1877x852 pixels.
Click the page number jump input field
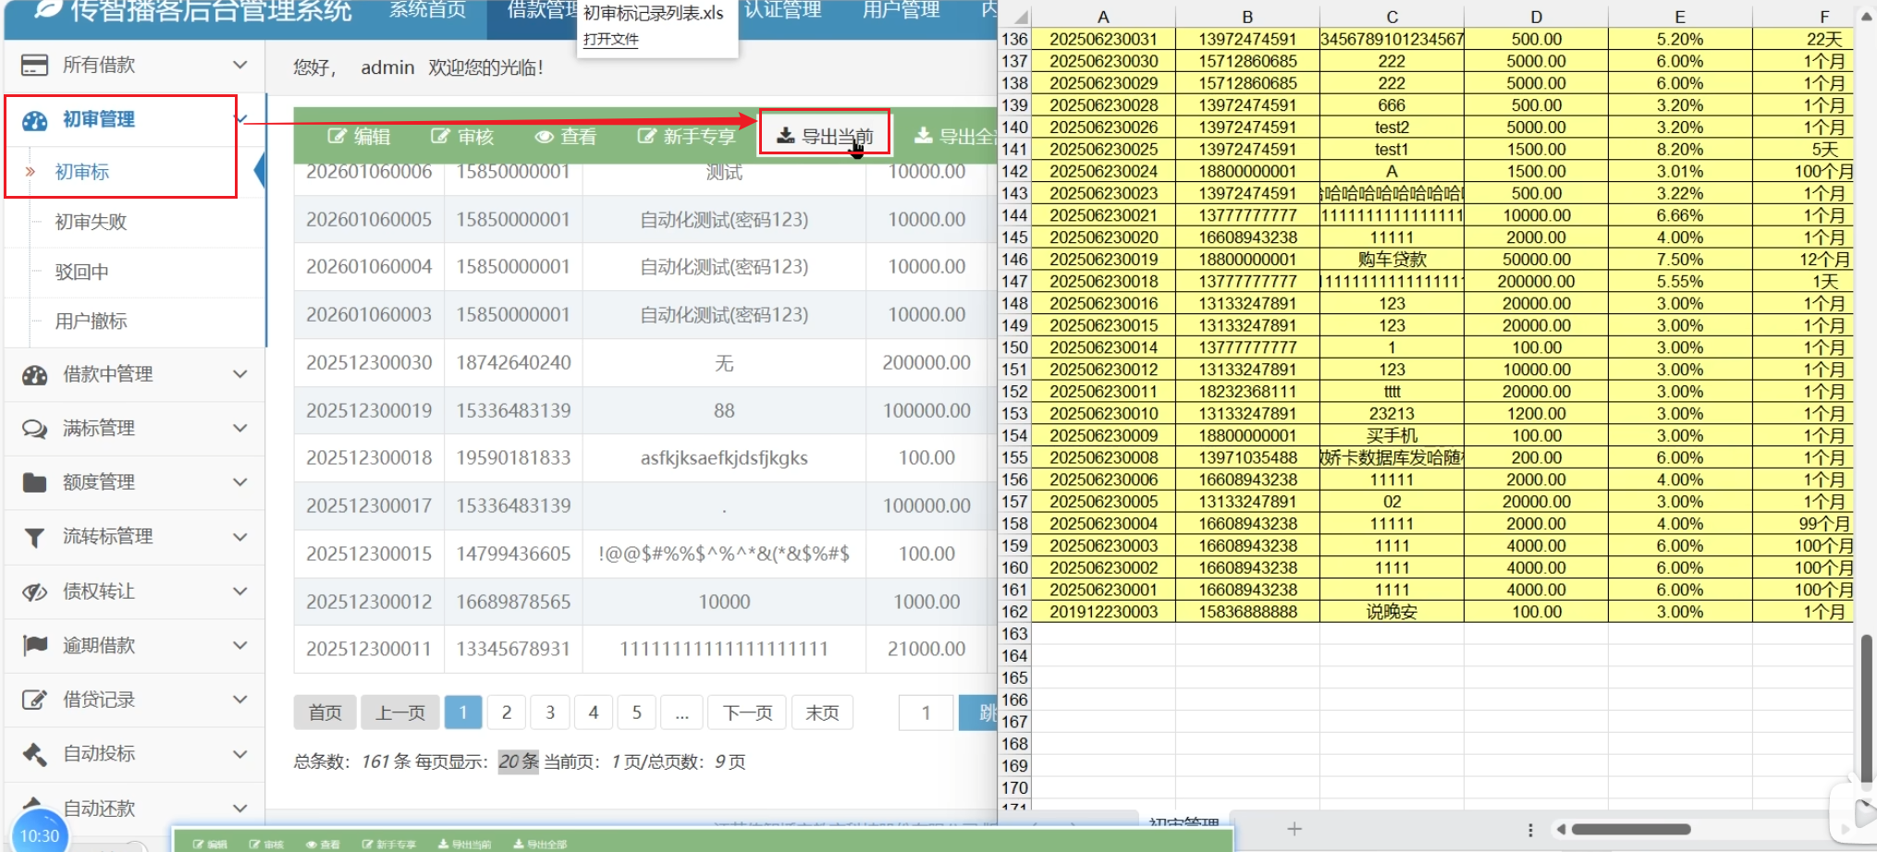coord(926,712)
